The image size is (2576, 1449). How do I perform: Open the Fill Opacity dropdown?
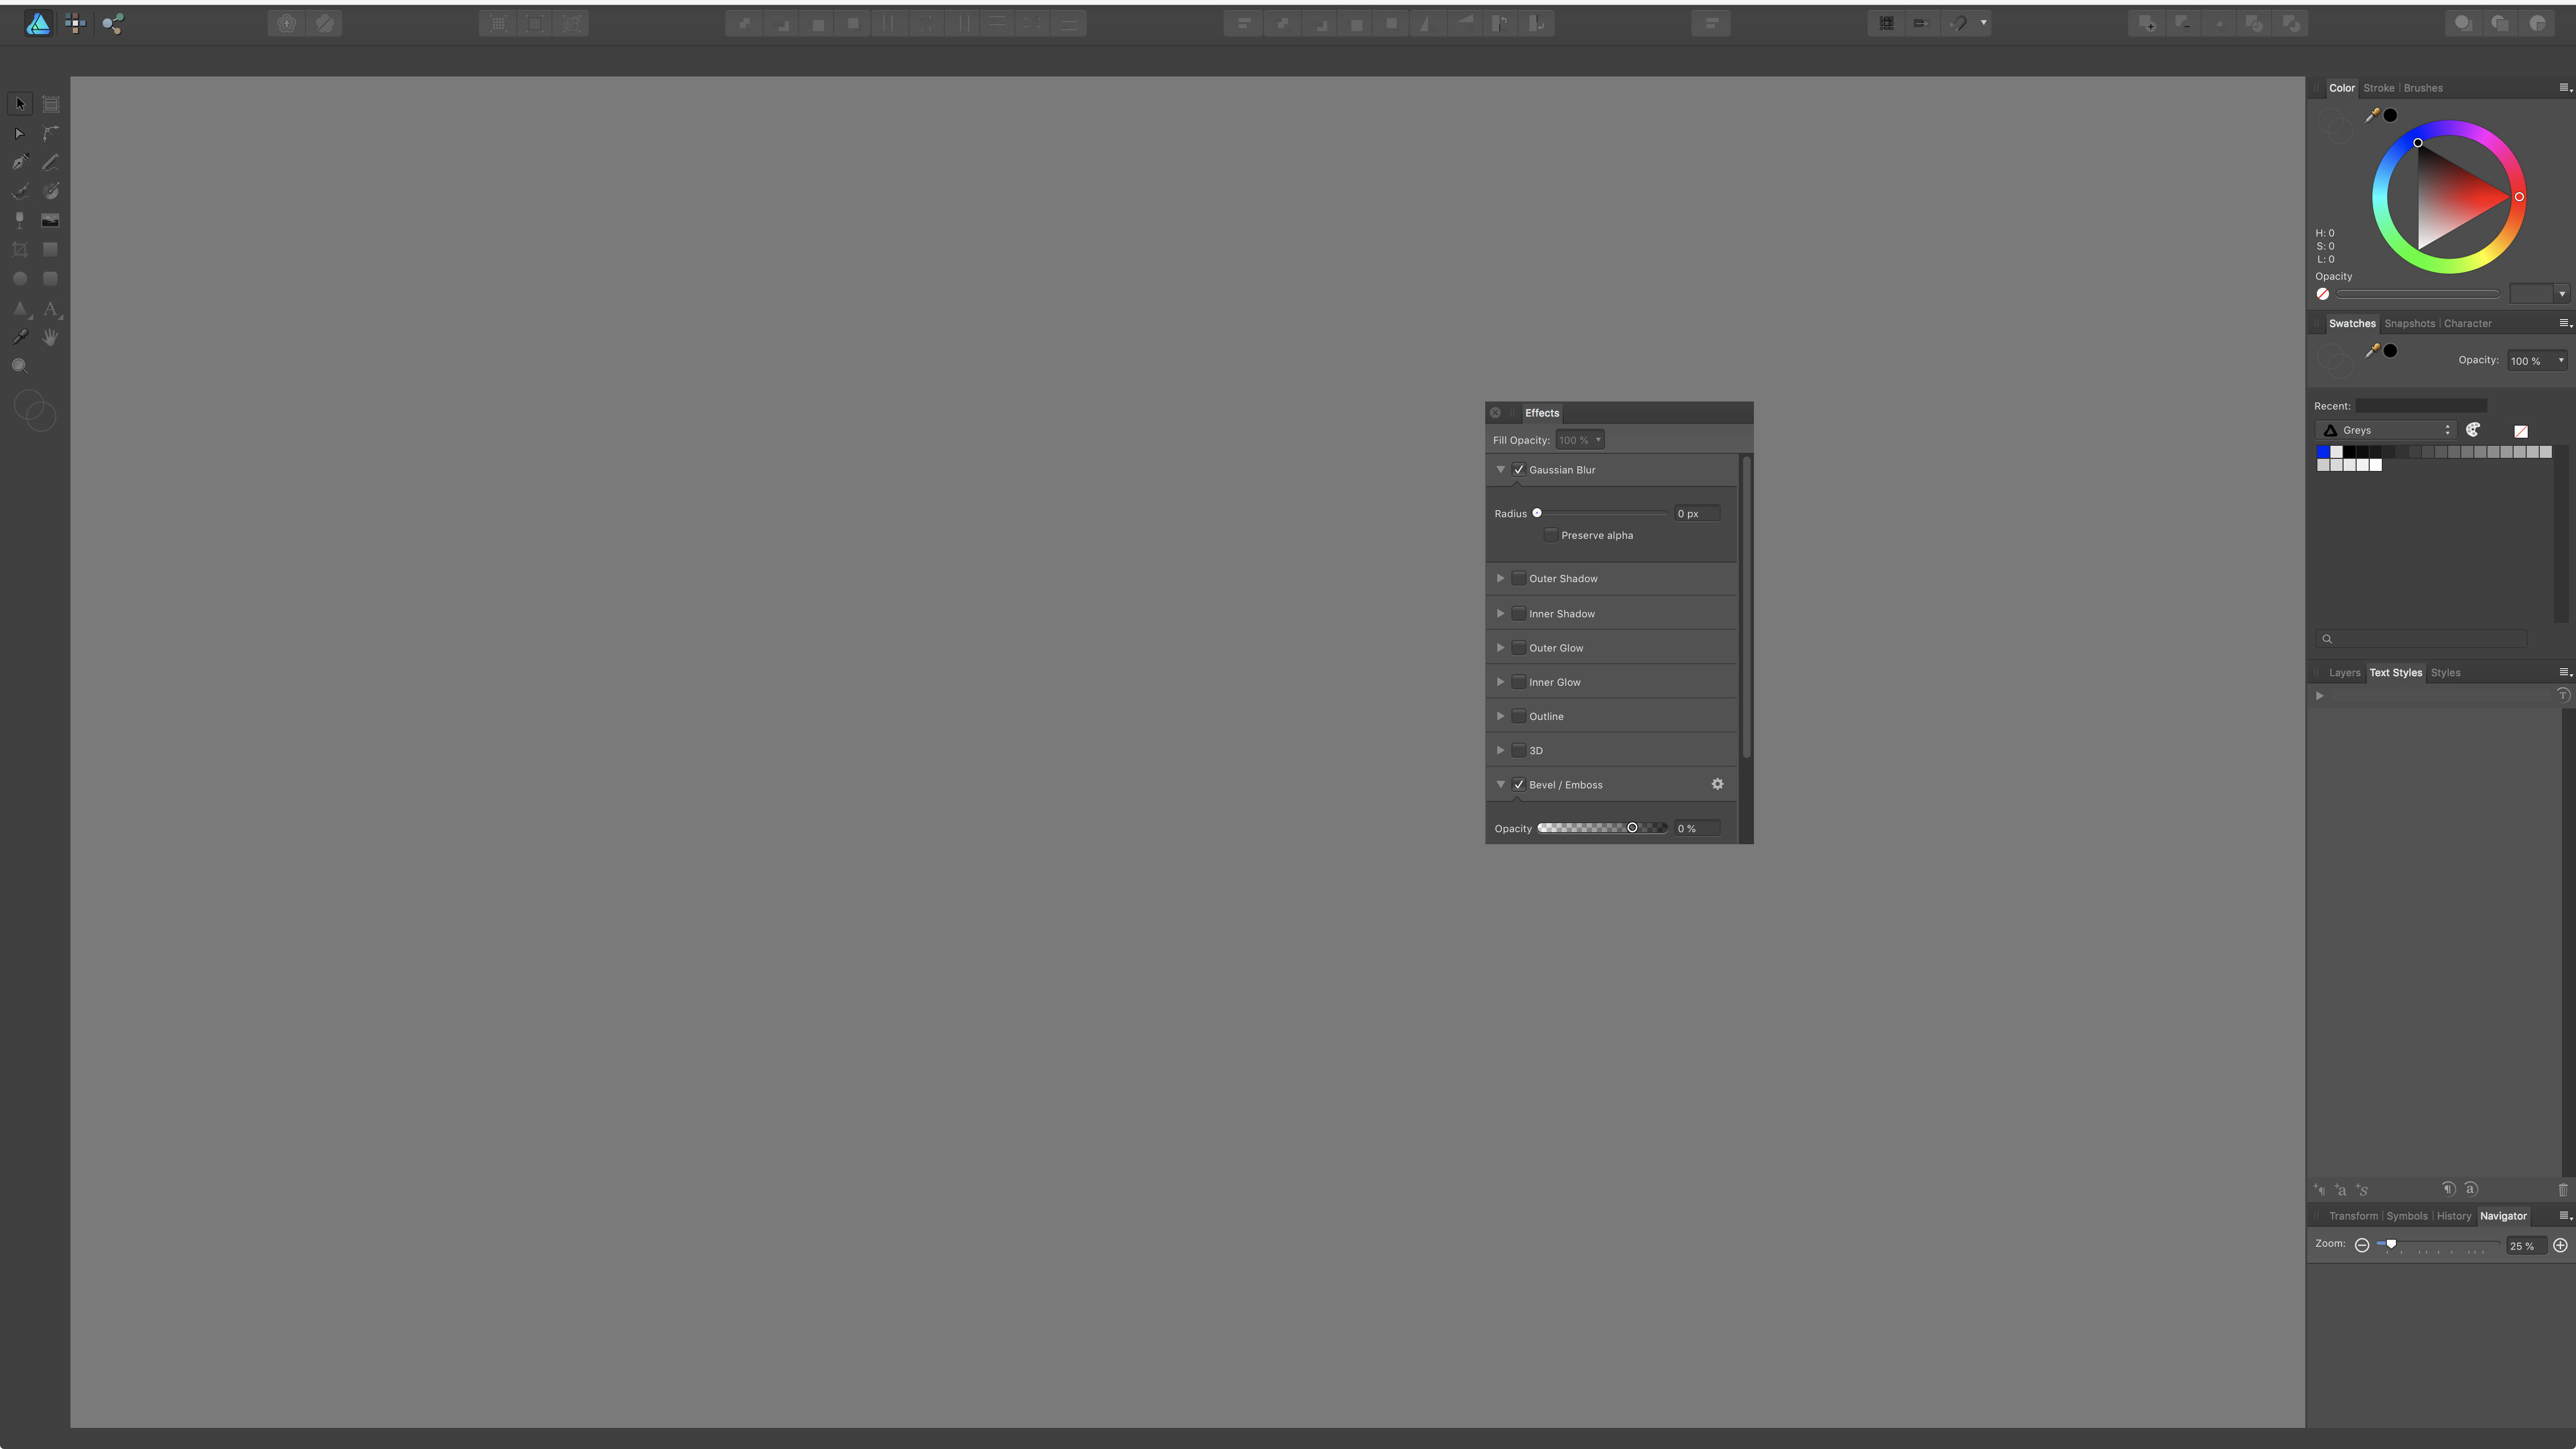click(x=1580, y=440)
